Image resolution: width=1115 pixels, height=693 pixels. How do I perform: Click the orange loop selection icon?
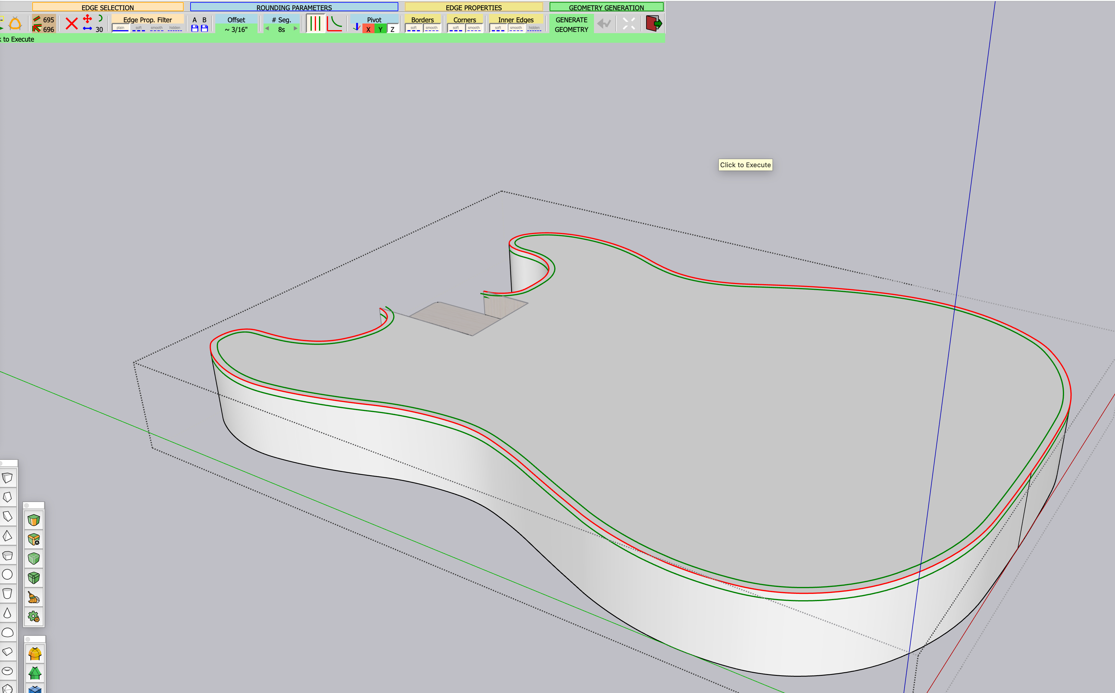[15, 24]
